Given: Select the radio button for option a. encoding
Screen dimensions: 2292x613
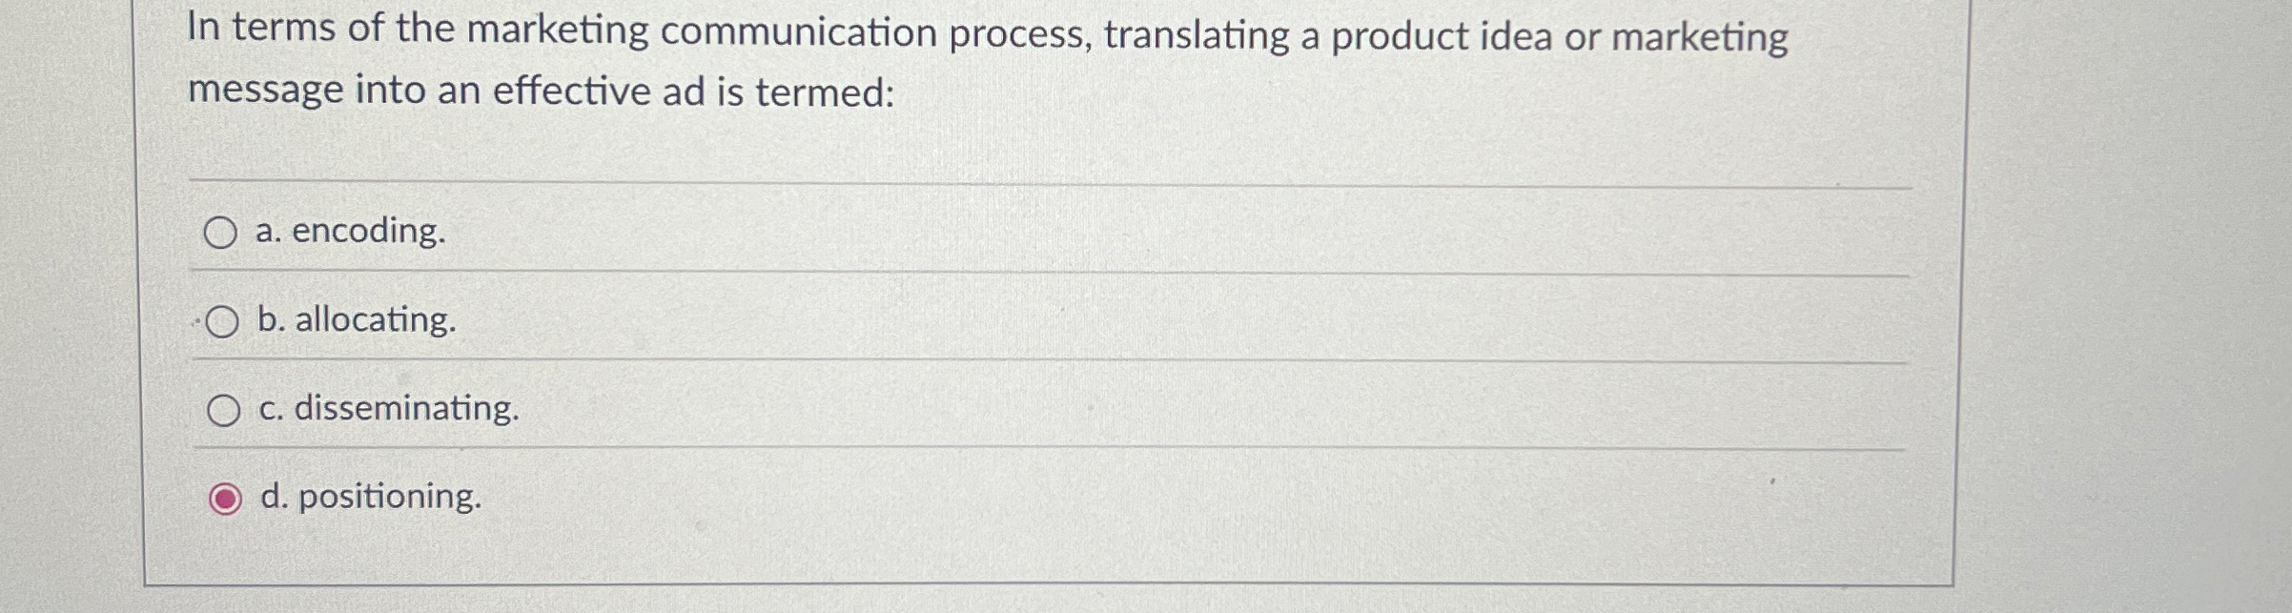Looking at the screenshot, I should [x=222, y=231].
